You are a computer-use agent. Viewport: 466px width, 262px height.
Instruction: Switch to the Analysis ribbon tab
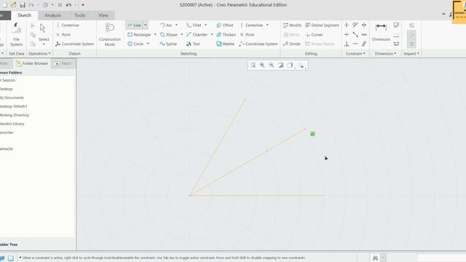(52, 15)
